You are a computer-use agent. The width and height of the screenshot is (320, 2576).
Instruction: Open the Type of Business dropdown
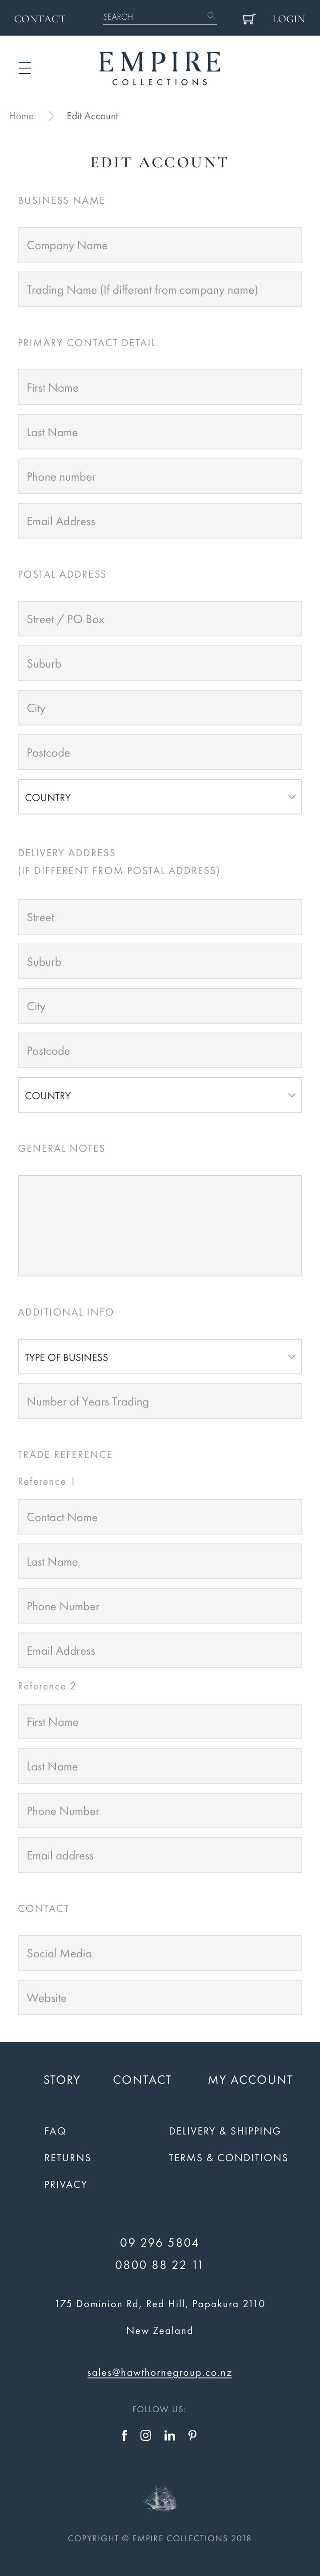[160, 1357]
